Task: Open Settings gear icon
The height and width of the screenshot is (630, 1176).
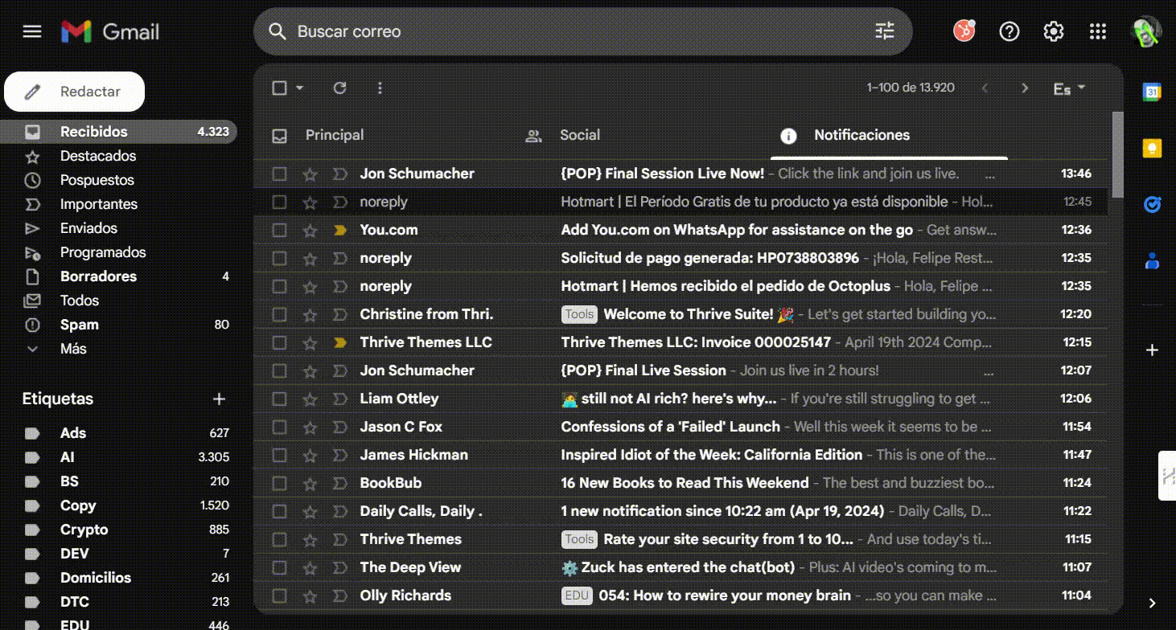Action: click(x=1053, y=31)
